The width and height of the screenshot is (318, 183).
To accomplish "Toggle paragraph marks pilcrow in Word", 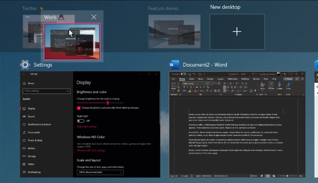I will coord(255,91).
